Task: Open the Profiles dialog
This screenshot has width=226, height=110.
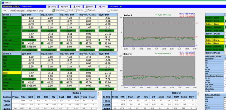Action: tap(77, 6)
